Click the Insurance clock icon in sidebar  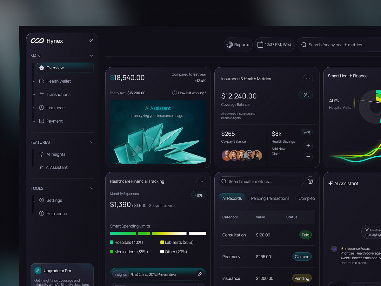point(42,108)
